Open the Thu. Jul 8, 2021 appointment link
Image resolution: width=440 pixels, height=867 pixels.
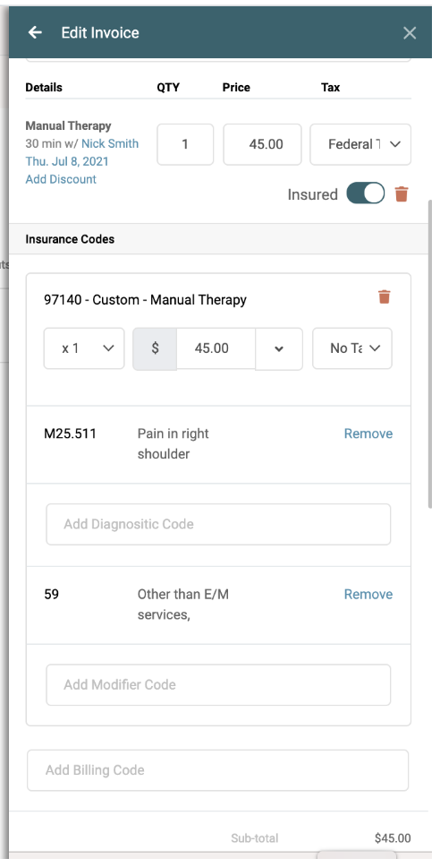(67, 161)
